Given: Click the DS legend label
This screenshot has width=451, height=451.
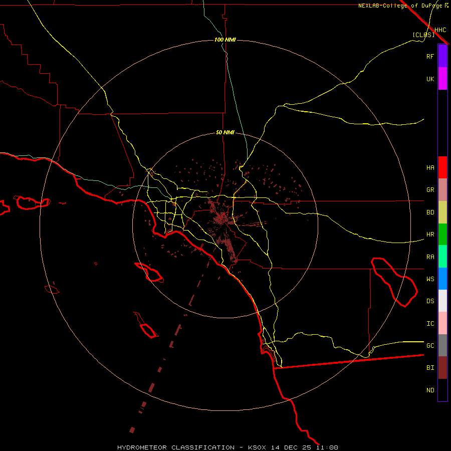Looking at the screenshot, I should (430, 301).
